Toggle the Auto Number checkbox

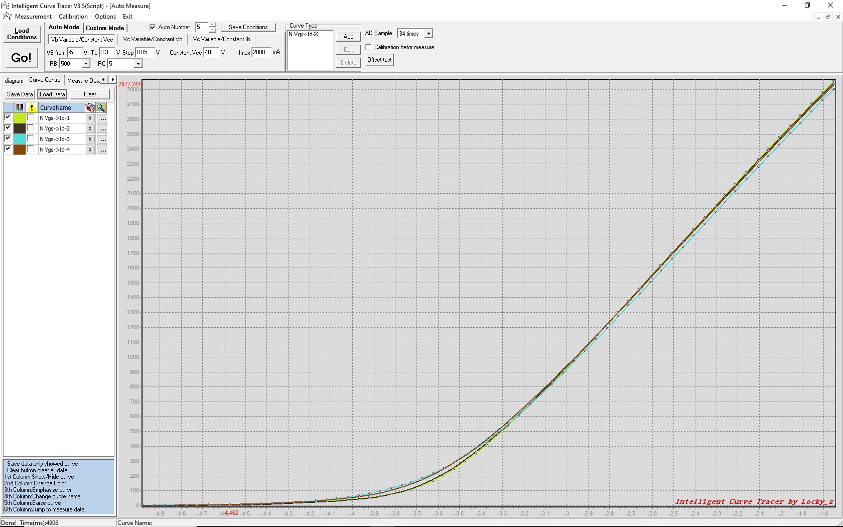click(x=153, y=27)
